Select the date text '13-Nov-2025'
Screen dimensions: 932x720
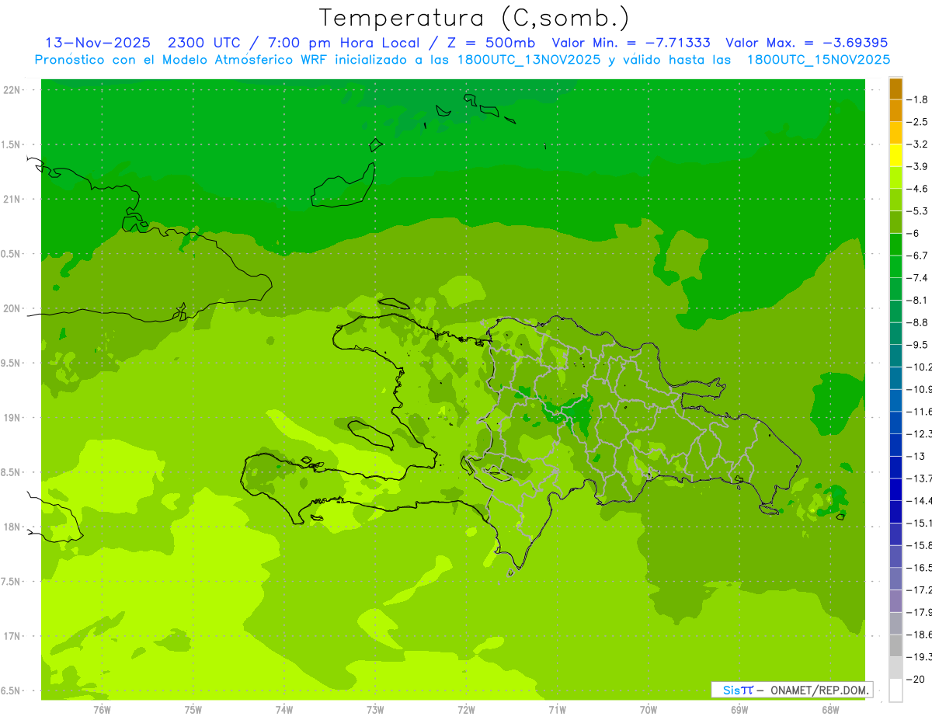coord(96,43)
